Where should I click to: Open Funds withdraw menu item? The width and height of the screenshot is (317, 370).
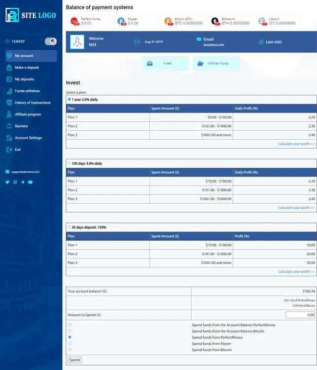point(31,91)
